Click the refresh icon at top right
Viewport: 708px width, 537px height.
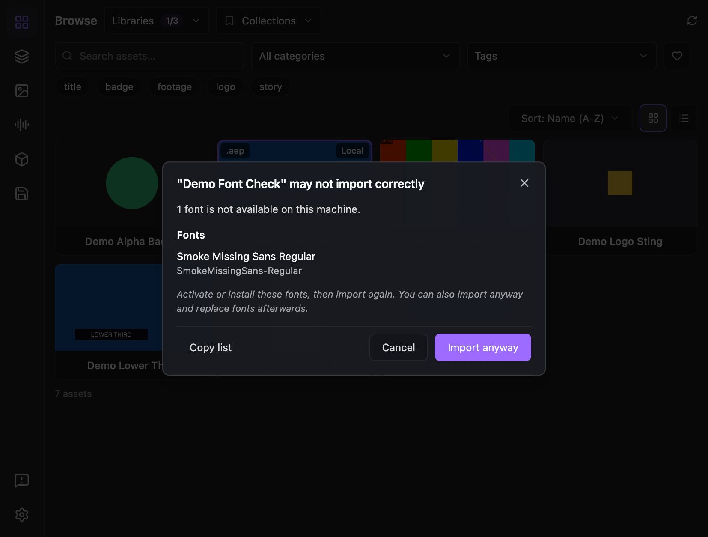pos(692,21)
